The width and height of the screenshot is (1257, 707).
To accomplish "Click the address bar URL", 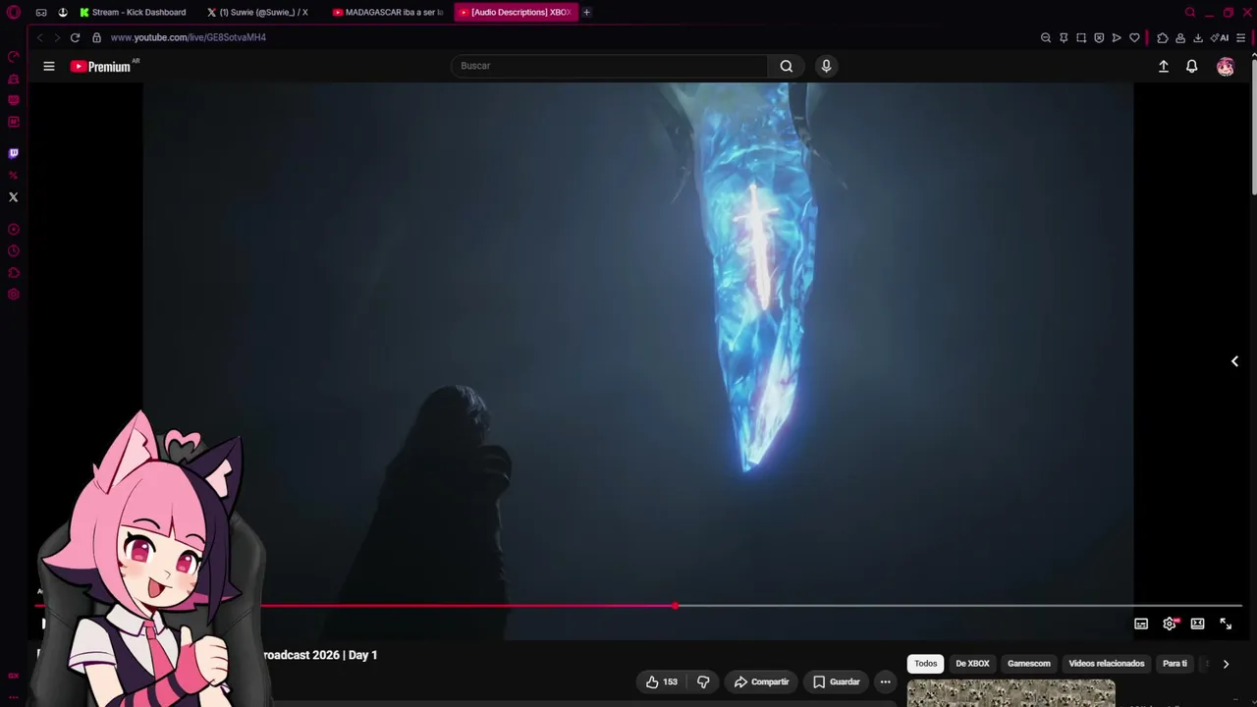I will point(189,37).
